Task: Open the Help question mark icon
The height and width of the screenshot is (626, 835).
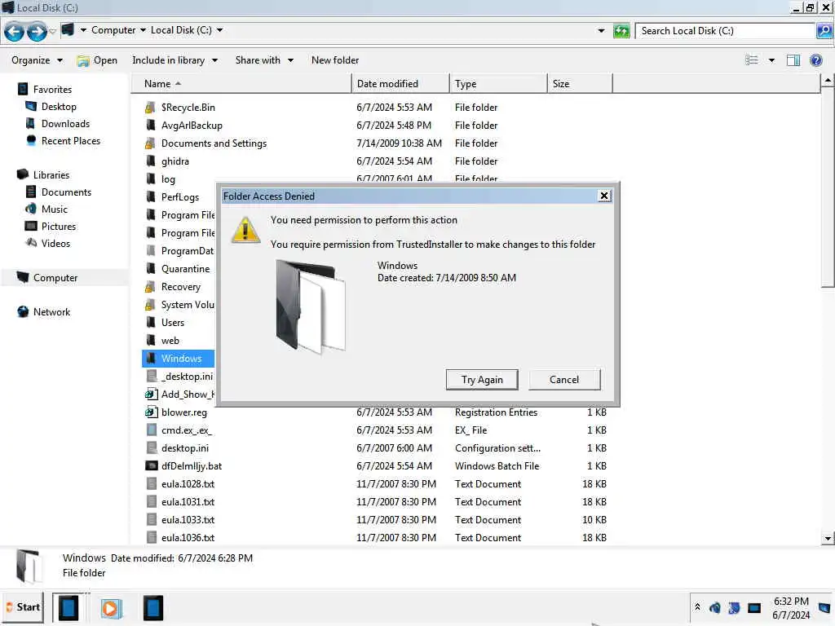Action: point(815,60)
